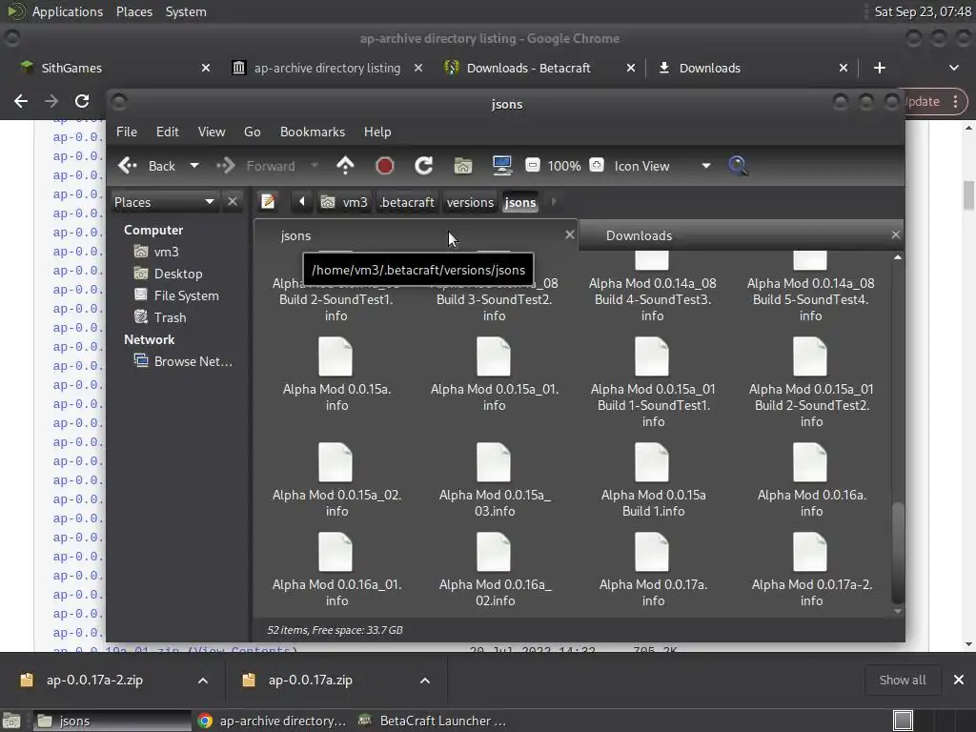The height and width of the screenshot is (732, 976).
Task: Expand options for ap-0.0.17a.zip download
Action: [x=424, y=681]
